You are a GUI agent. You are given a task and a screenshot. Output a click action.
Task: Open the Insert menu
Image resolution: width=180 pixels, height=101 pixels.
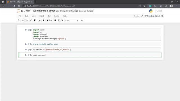pos(42,16)
